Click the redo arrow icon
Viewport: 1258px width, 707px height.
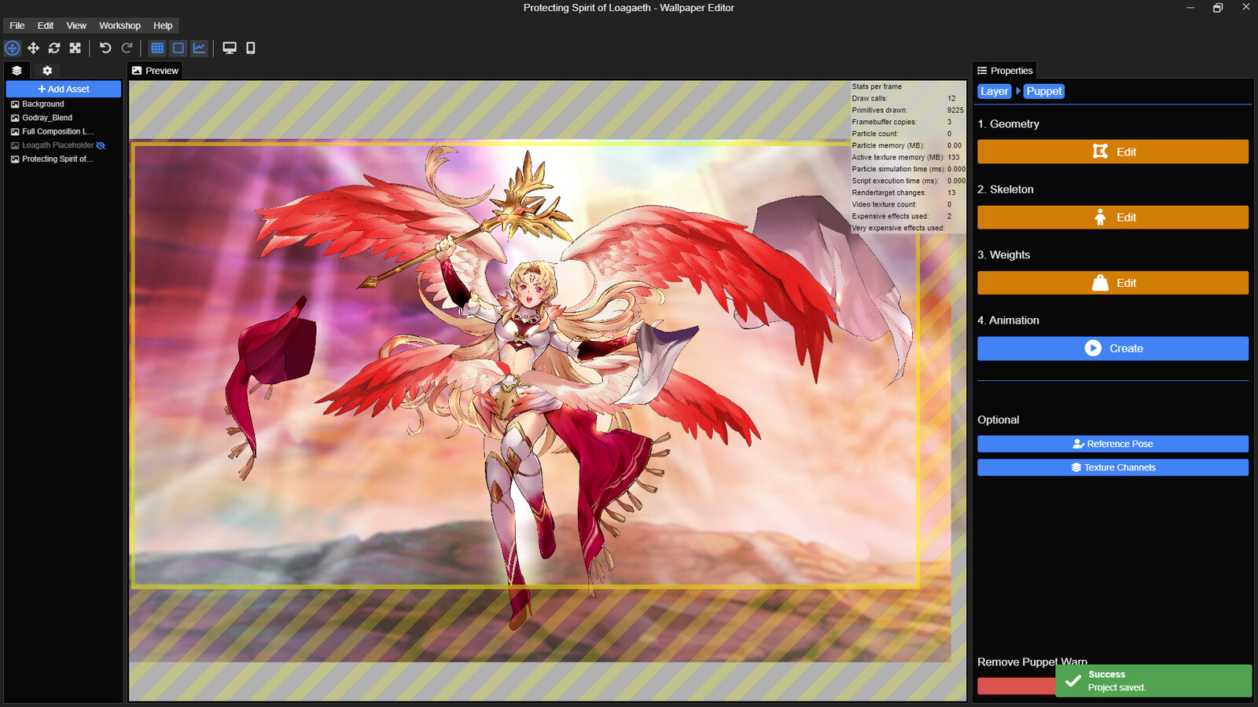pos(127,48)
